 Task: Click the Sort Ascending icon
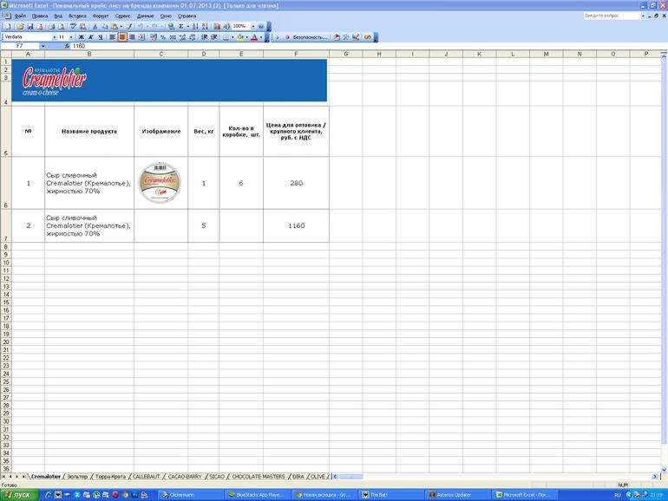(x=194, y=26)
